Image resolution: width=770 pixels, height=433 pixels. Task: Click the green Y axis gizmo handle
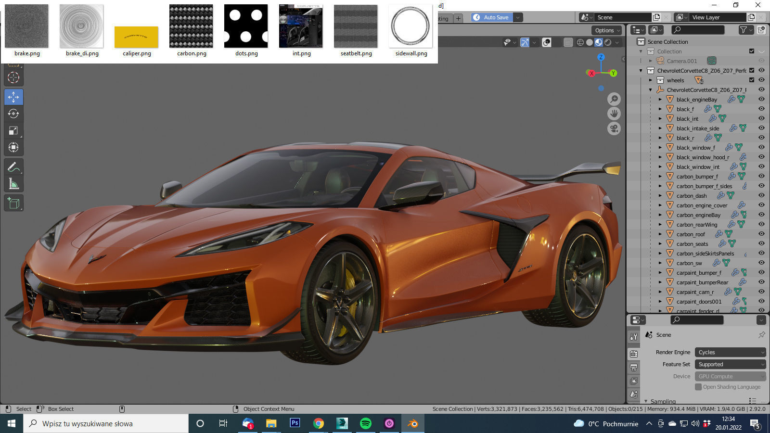tap(613, 73)
